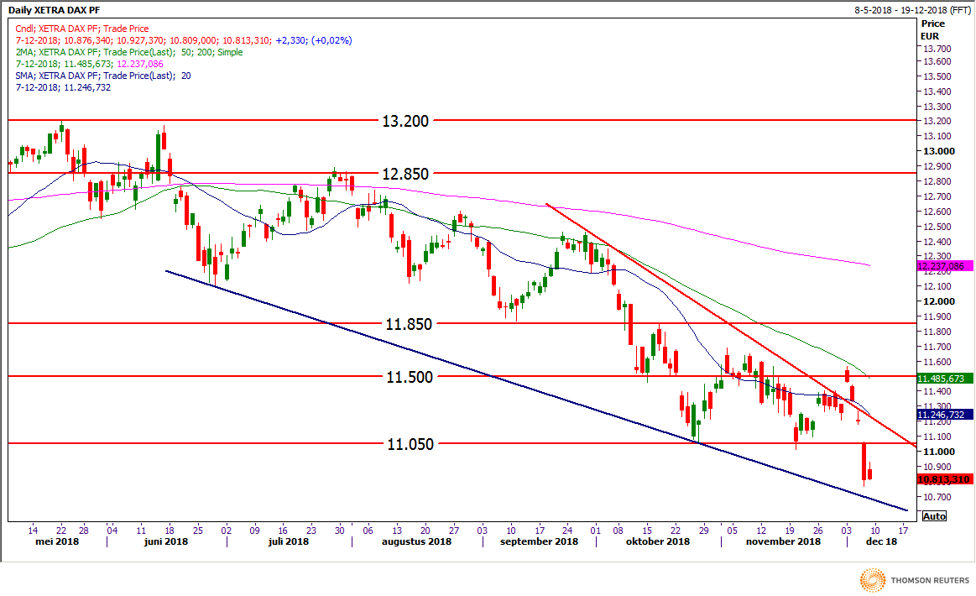This screenshot has height=596, width=976.
Task: Select the Cndl; XETRA DAX PF; Trade Price legend
Action: 82,29
